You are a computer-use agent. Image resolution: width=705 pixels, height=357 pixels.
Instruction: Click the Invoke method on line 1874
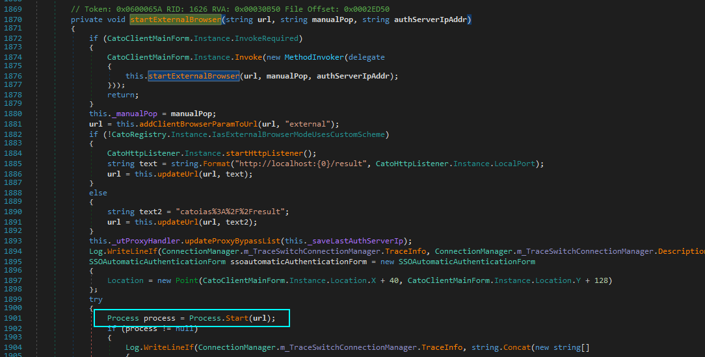click(x=248, y=57)
